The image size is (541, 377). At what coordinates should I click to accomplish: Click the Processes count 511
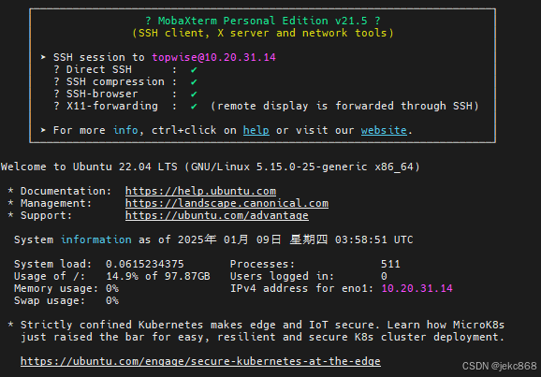pyautogui.click(x=390, y=264)
